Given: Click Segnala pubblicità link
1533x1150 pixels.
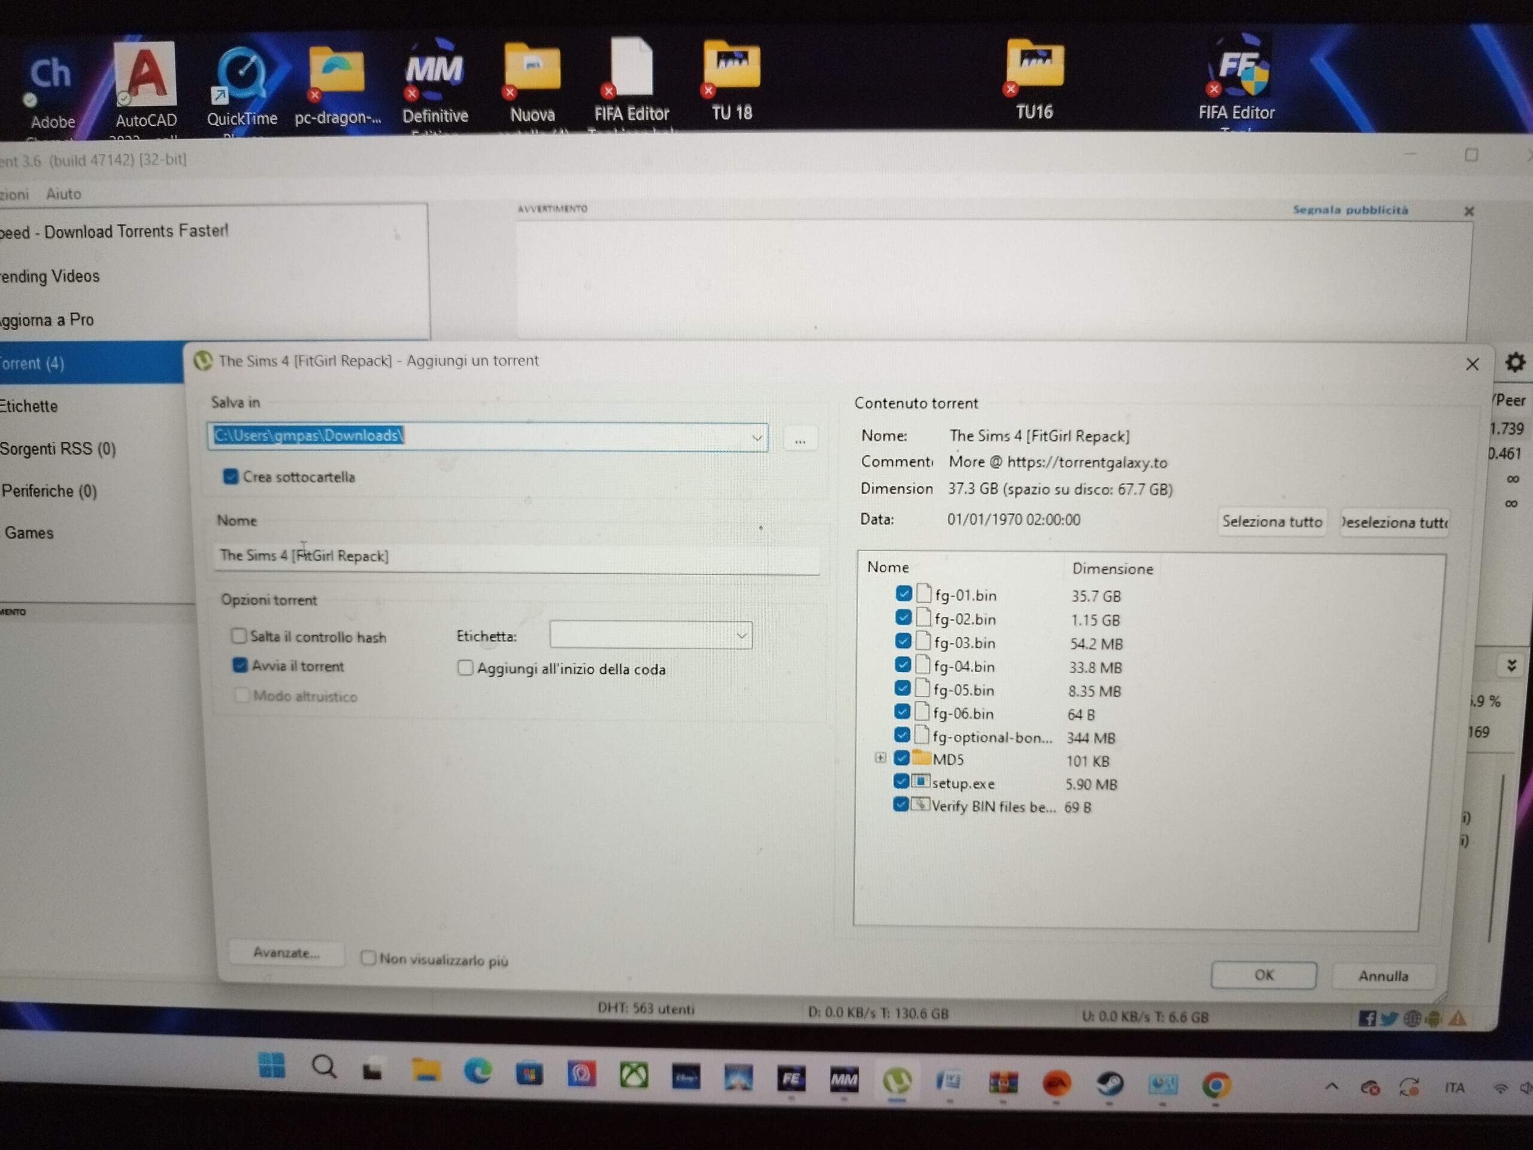Looking at the screenshot, I should (1350, 210).
